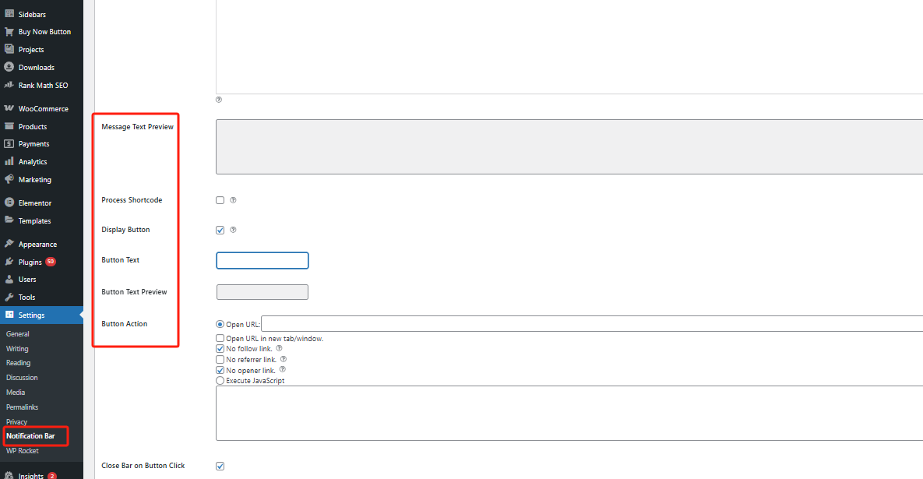Click the Message Text Preview box
Image resolution: width=923 pixels, height=479 pixels.
pos(569,147)
